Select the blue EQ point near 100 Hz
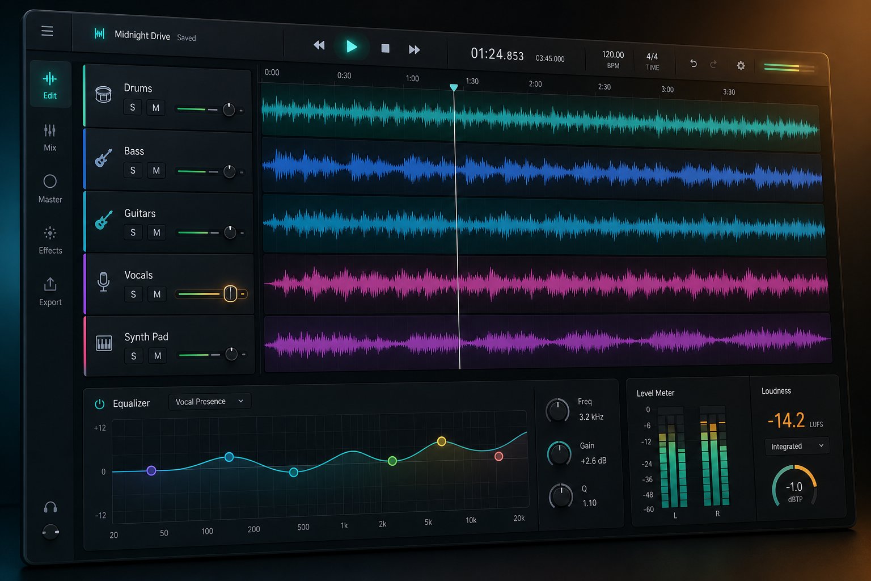The width and height of the screenshot is (871, 581). point(229,457)
